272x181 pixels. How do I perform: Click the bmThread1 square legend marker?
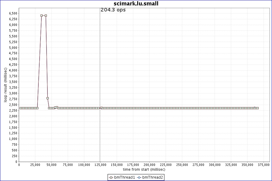click(111, 177)
